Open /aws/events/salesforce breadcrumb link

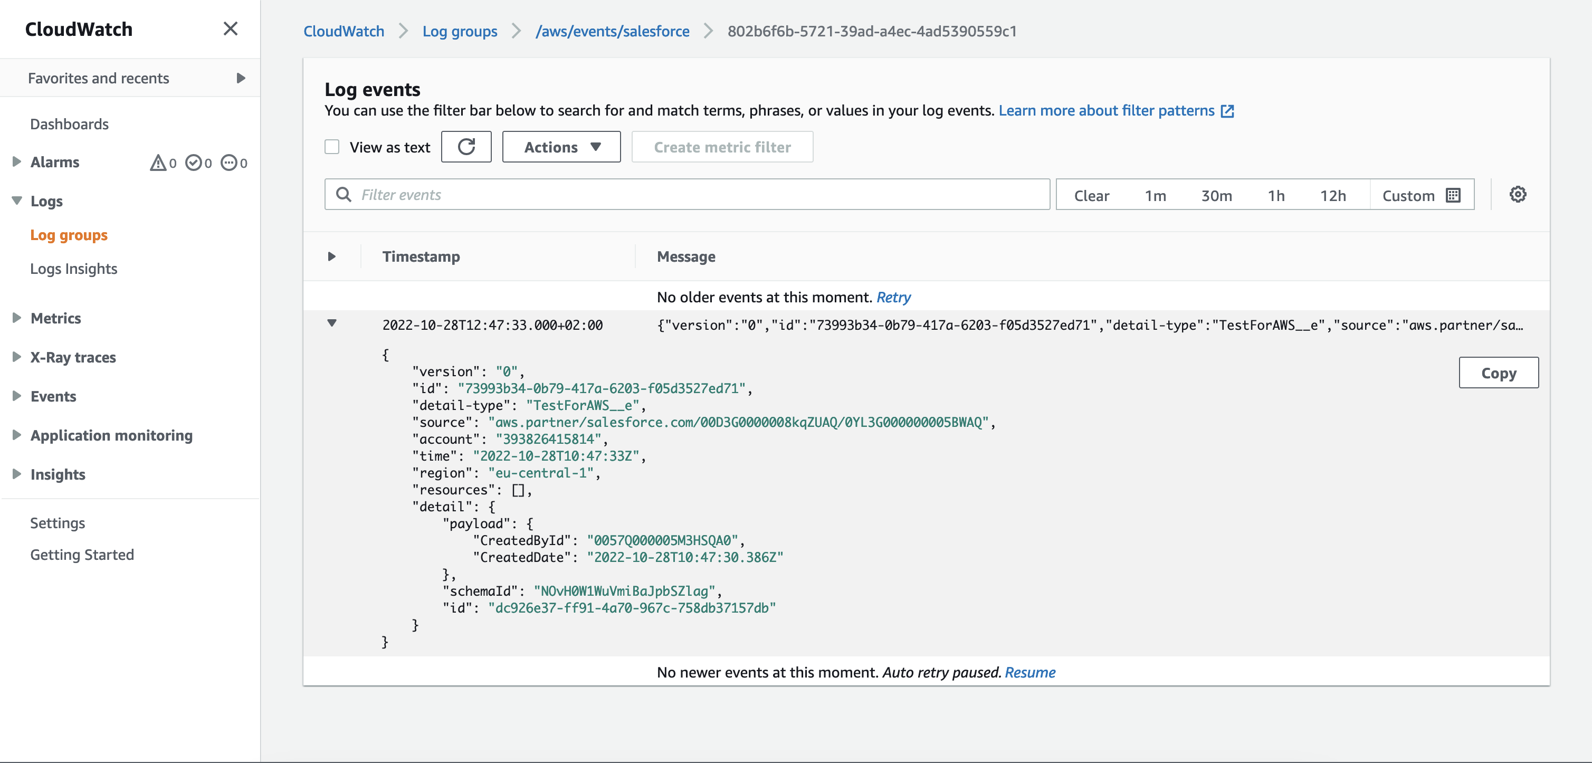pyautogui.click(x=612, y=32)
